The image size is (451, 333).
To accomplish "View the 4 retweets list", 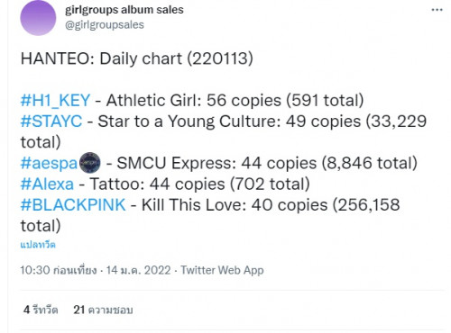I will point(41,310).
